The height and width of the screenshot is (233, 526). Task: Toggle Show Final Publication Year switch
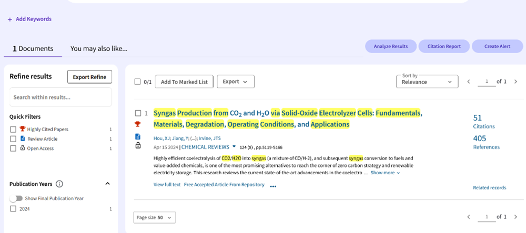16,198
